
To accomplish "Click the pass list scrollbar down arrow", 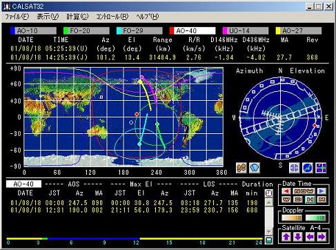I will (x=268, y=231).
